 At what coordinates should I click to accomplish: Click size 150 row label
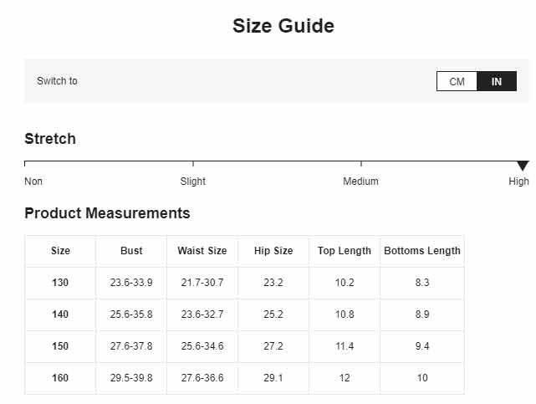click(x=60, y=346)
